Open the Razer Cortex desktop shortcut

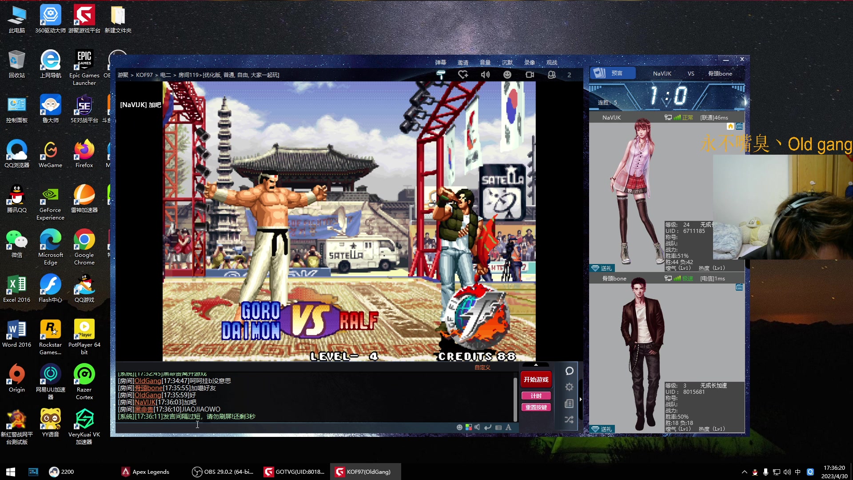(x=84, y=382)
